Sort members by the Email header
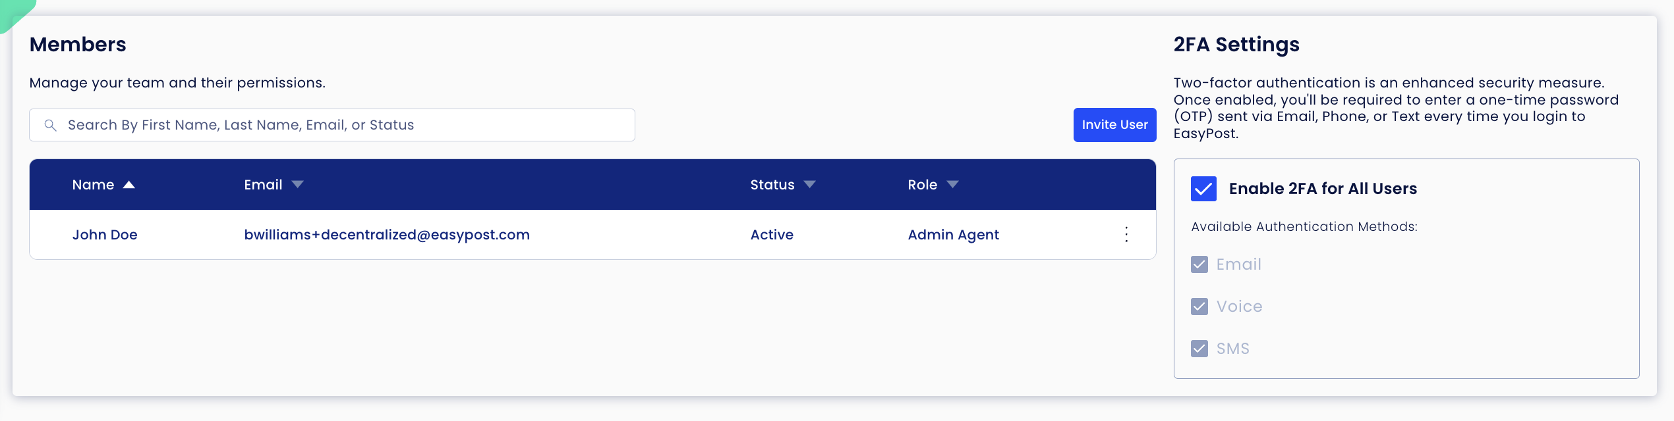This screenshot has width=1674, height=421. click(x=263, y=185)
